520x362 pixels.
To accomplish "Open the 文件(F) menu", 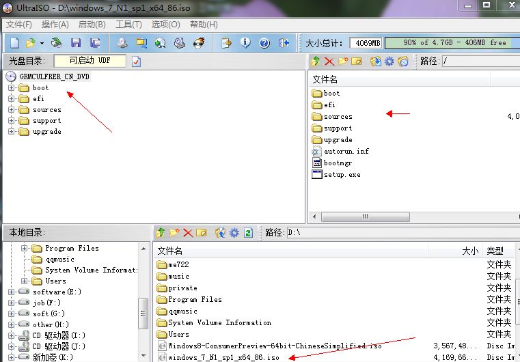I will [x=19, y=25].
